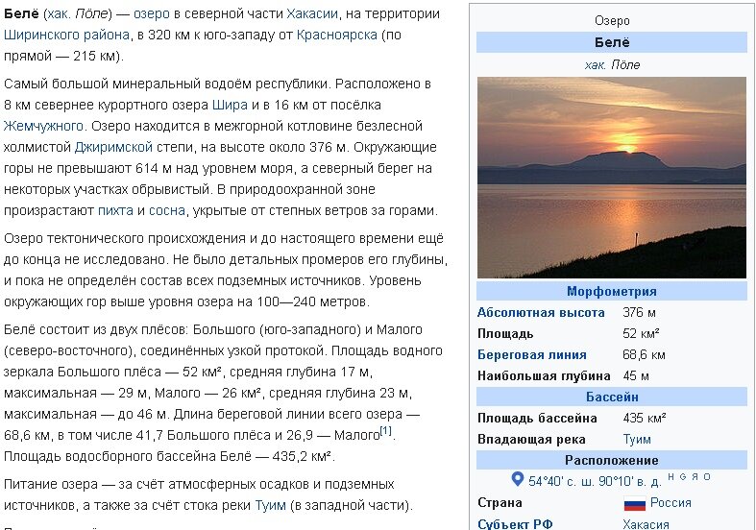This screenshot has height=530, width=756.
Task: Open footnote reference [1]
Action: click(385, 432)
